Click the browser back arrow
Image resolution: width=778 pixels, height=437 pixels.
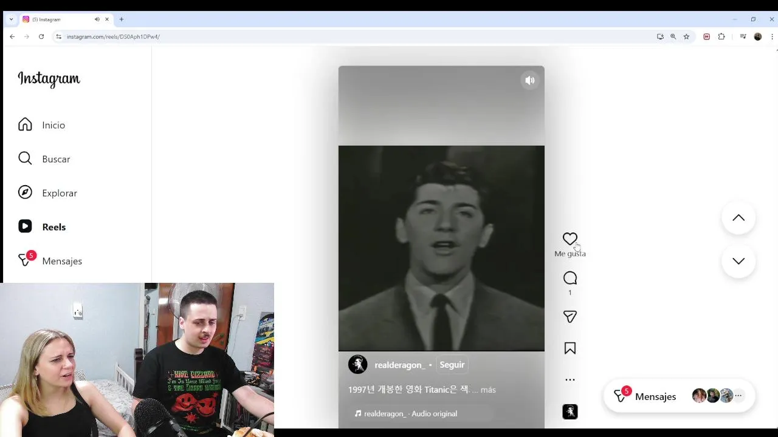(12, 36)
